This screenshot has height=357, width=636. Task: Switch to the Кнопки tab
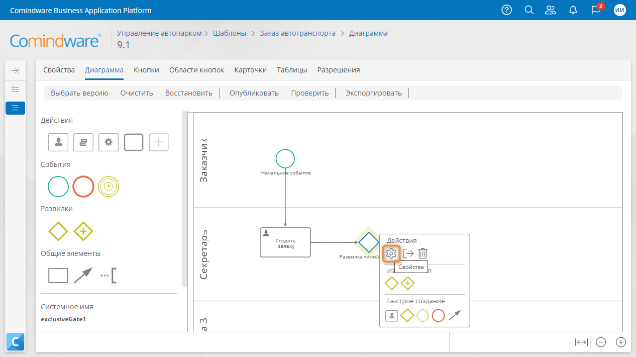click(146, 70)
